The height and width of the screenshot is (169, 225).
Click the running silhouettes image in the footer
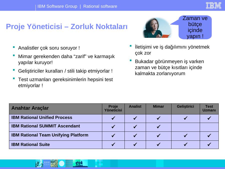coord(80,163)
